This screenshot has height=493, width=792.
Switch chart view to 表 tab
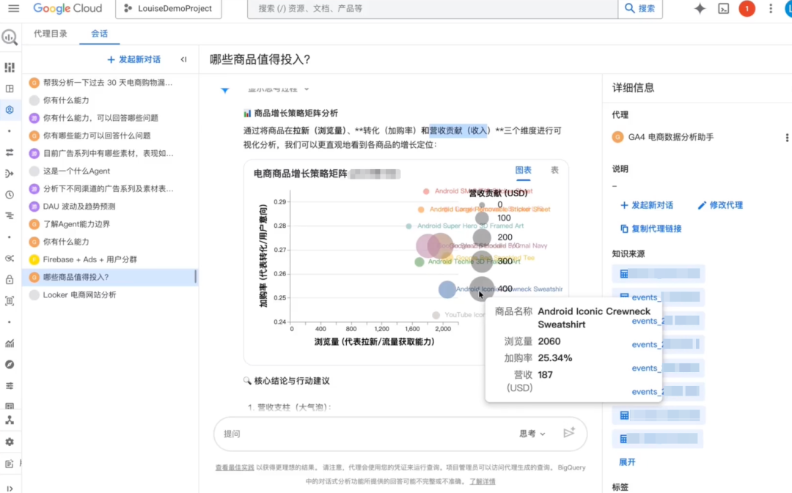[x=554, y=170]
